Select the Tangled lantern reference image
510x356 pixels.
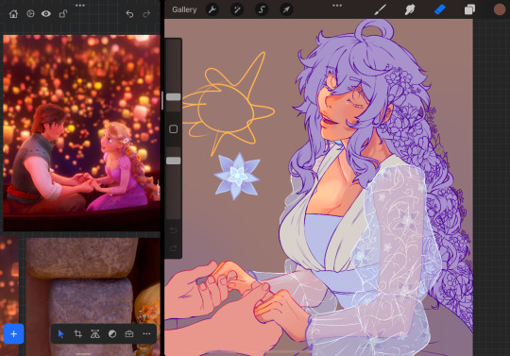pos(81,133)
